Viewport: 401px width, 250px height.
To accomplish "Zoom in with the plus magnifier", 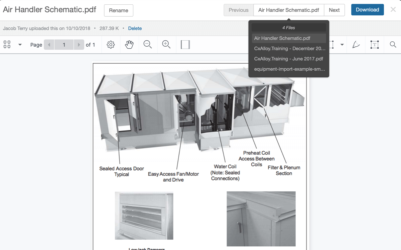I will point(166,45).
